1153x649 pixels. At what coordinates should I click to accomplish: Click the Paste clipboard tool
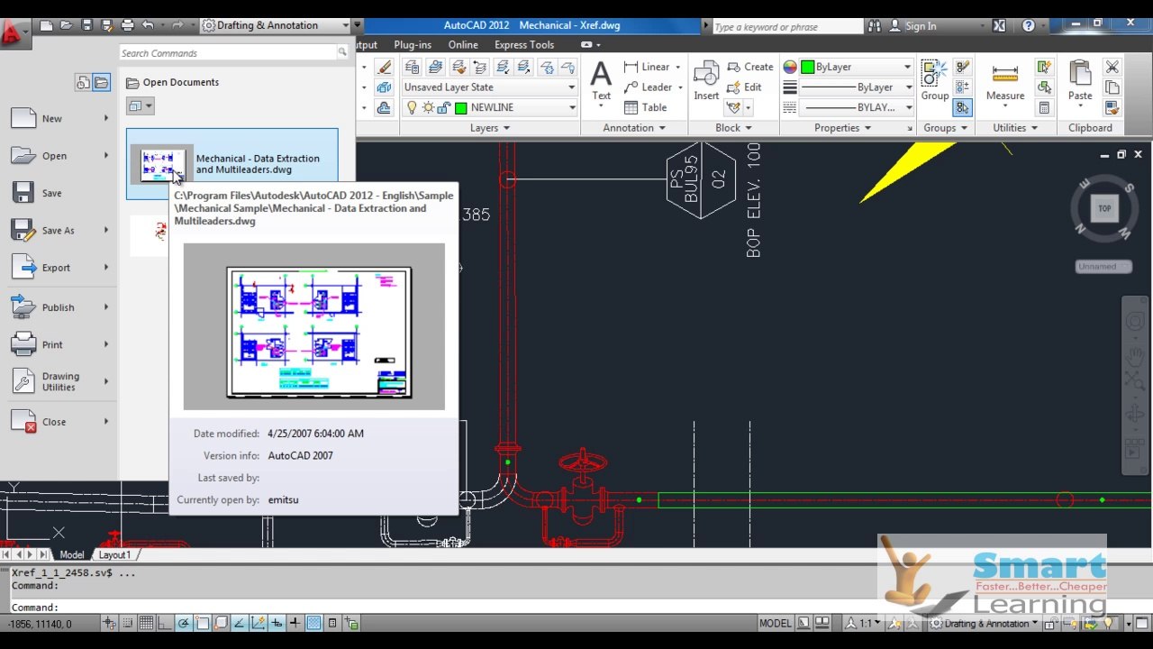(1080, 84)
